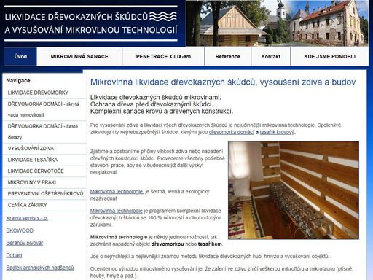
Task: Follow the Kraina servis s.r.o. link
Action: pos(27,218)
